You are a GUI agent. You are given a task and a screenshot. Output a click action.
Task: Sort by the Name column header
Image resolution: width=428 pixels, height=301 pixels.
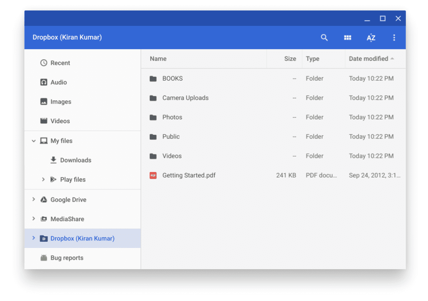[158, 58]
